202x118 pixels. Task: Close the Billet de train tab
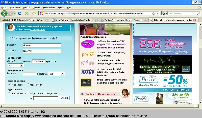(195, 20)
